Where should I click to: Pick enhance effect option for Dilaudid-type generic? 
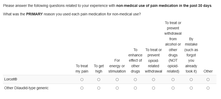[135, 88]
